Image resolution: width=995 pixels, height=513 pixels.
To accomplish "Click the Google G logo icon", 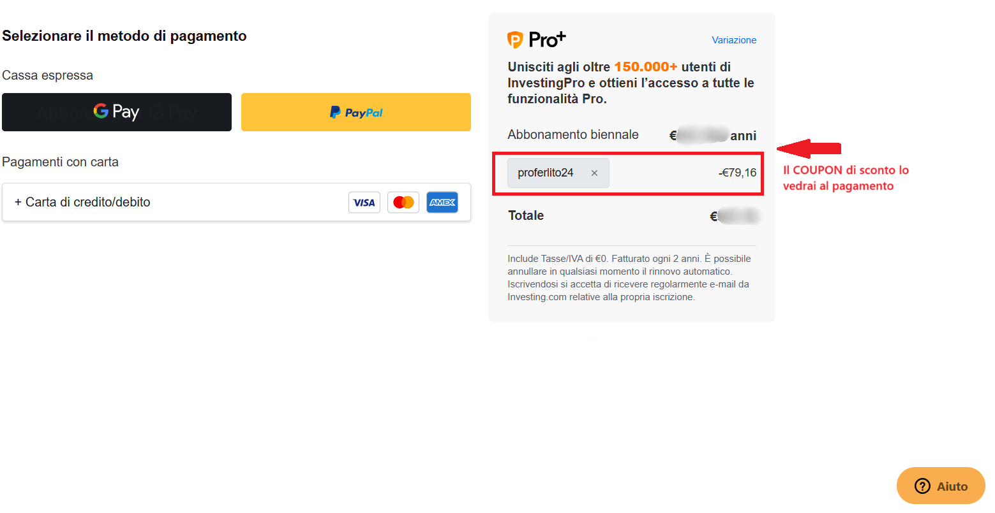I will coord(101,111).
